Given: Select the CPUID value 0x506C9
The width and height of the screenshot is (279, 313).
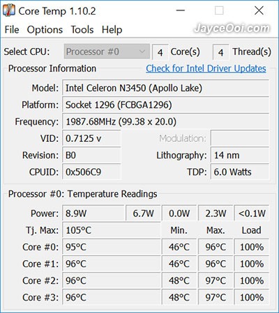Looking at the screenshot, I should pos(91,172).
